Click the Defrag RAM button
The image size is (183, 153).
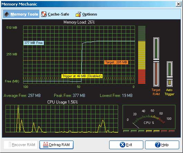(56, 145)
